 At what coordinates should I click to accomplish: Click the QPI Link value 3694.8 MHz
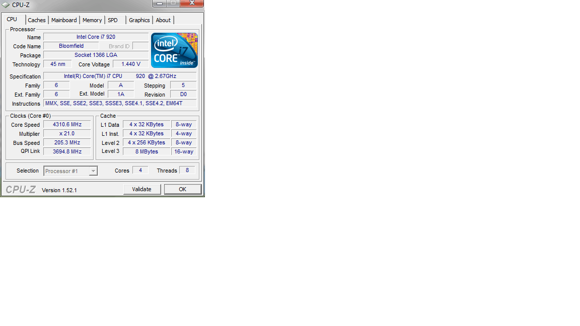[x=67, y=151]
